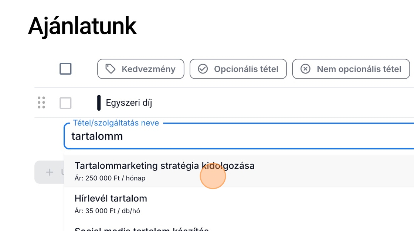The image size is (414, 231).
Task: Click the Ajánlatunk heading
Action: 82,26
